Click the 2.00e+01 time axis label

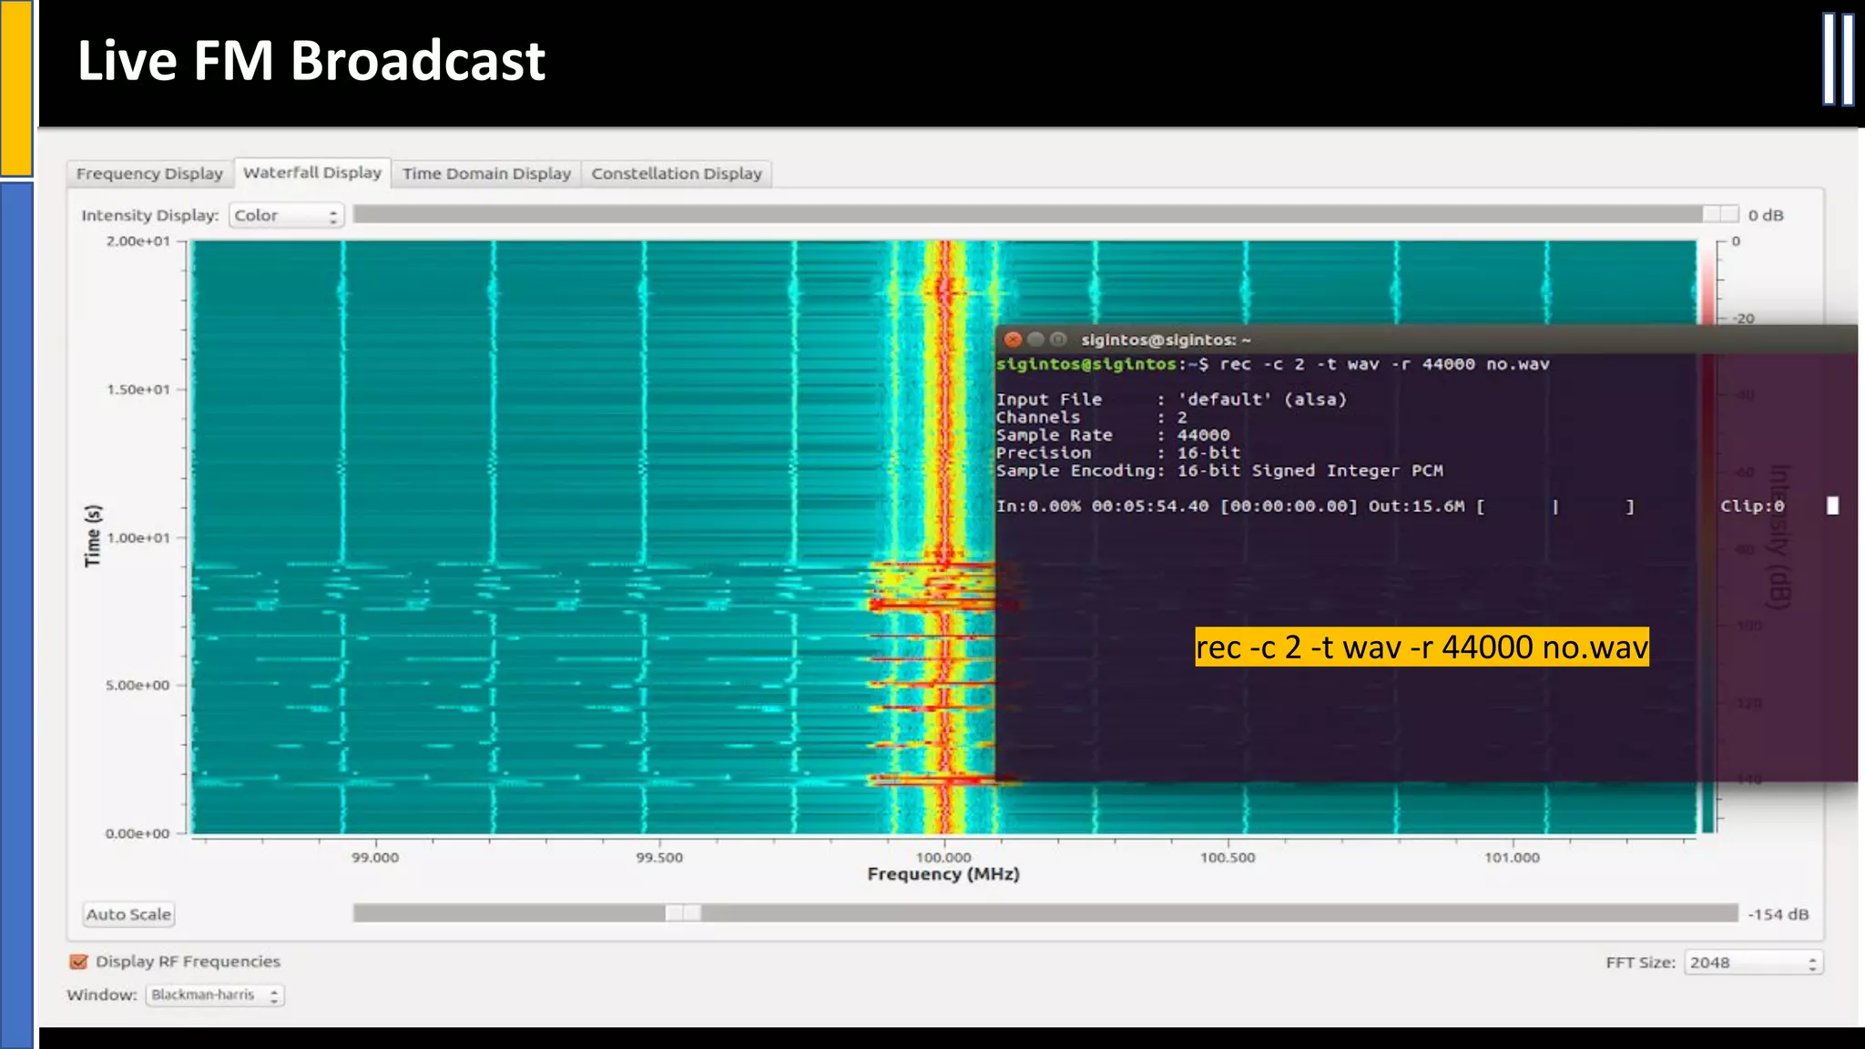pyautogui.click(x=138, y=241)
